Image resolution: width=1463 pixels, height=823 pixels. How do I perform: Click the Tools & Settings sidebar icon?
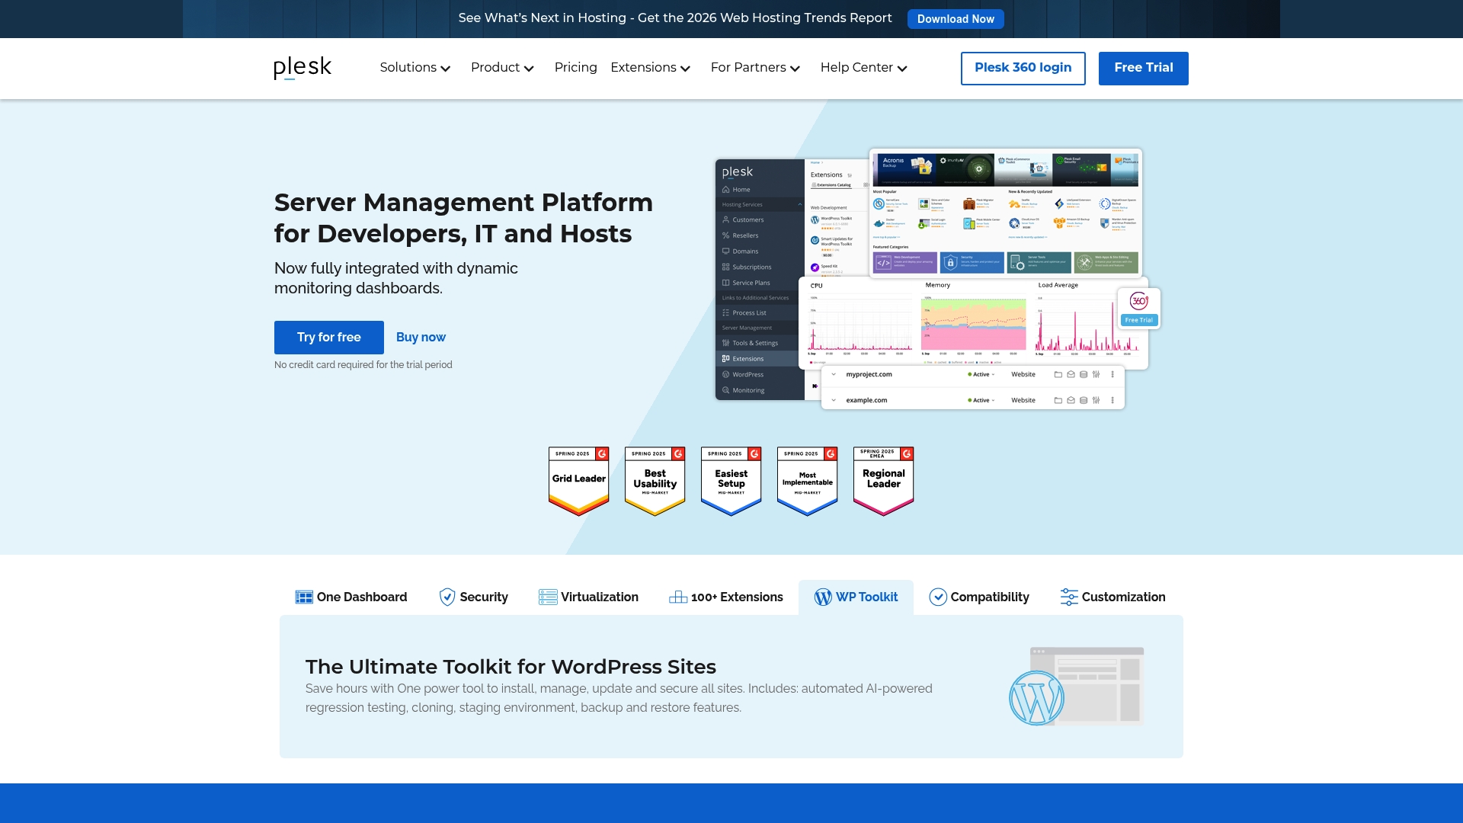click(x=725, y=343)
